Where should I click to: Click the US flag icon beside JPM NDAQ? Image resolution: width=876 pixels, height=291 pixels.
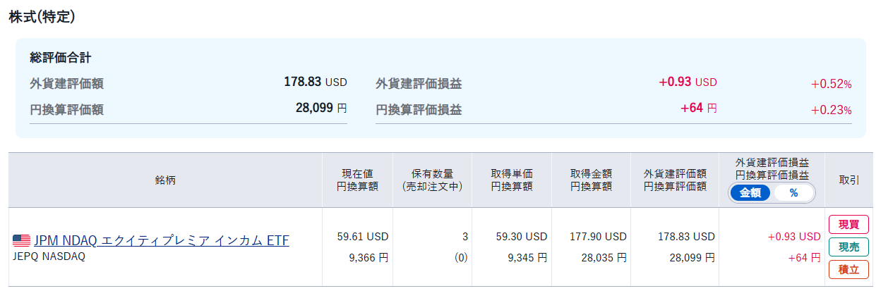click(21, 241)
